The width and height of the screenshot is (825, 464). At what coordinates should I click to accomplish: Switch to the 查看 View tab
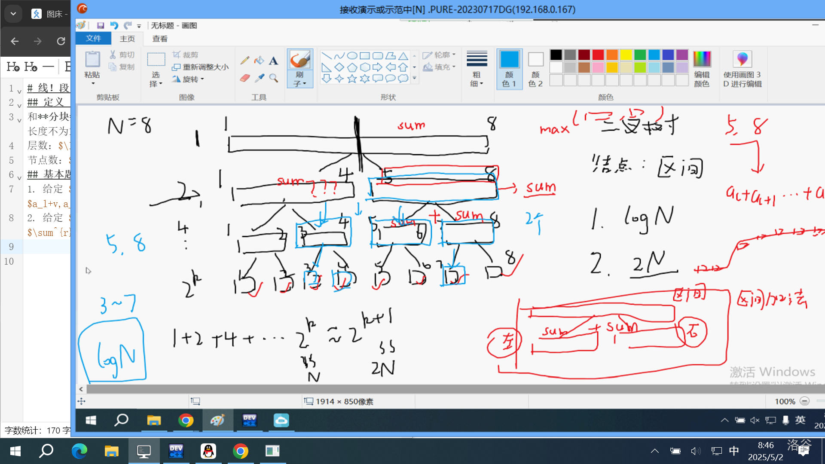[x=160, y=39]
